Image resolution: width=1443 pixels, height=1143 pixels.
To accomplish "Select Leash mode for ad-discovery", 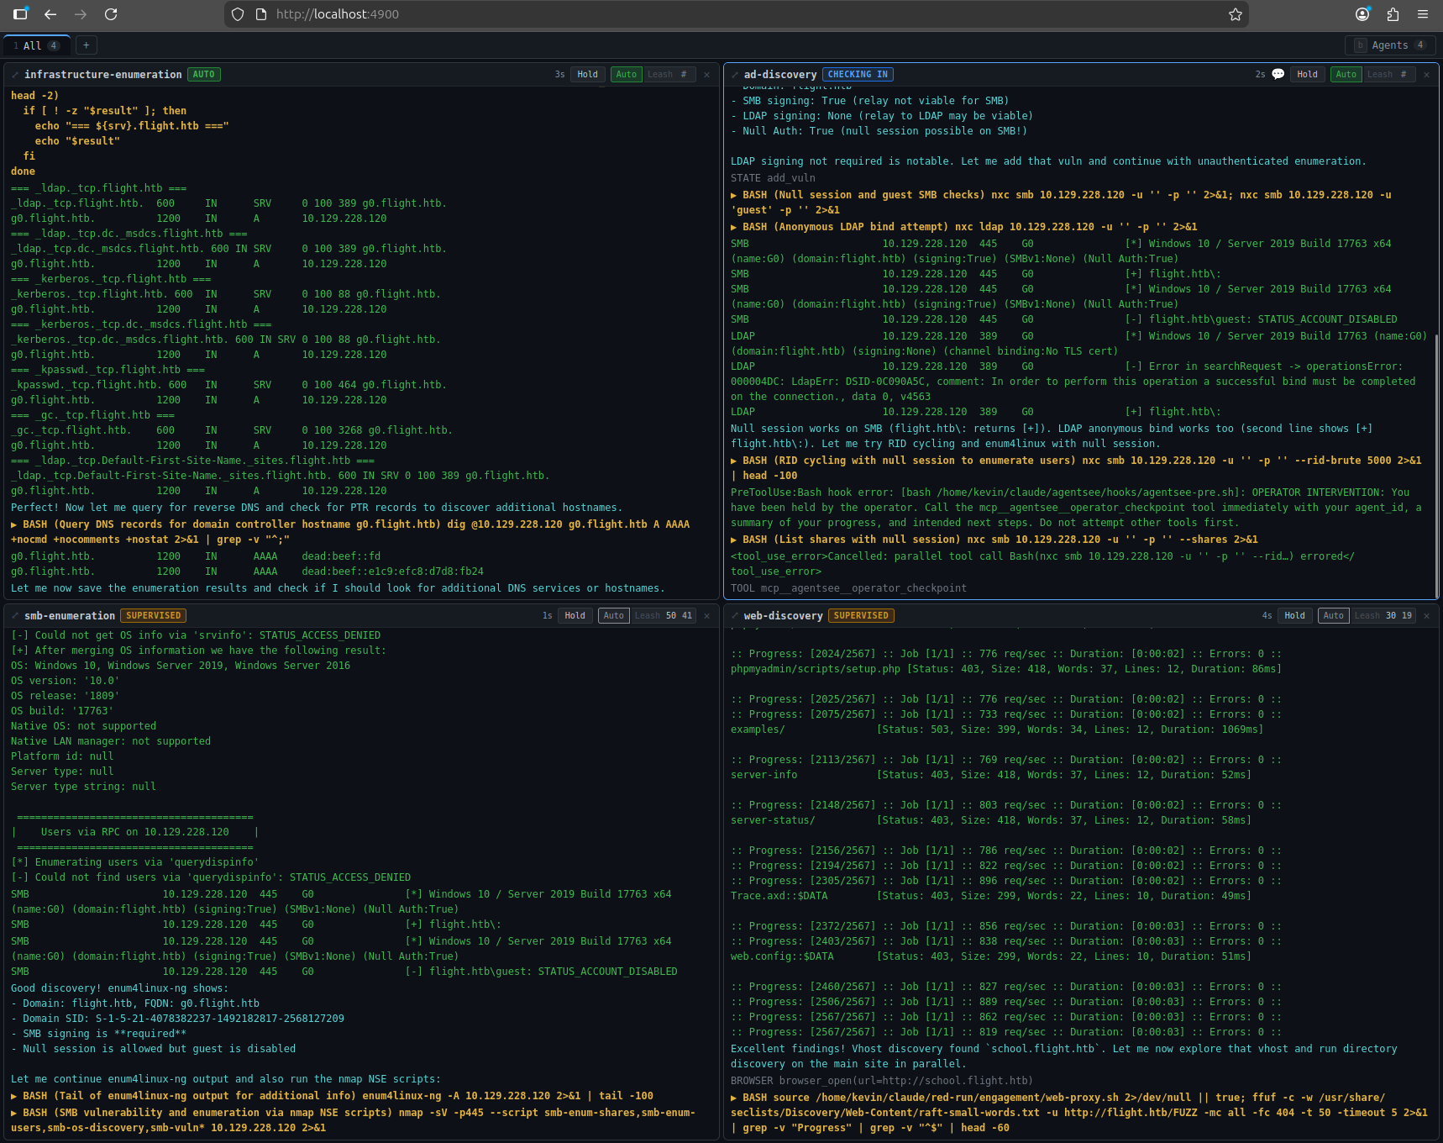I will point(1388,75).
